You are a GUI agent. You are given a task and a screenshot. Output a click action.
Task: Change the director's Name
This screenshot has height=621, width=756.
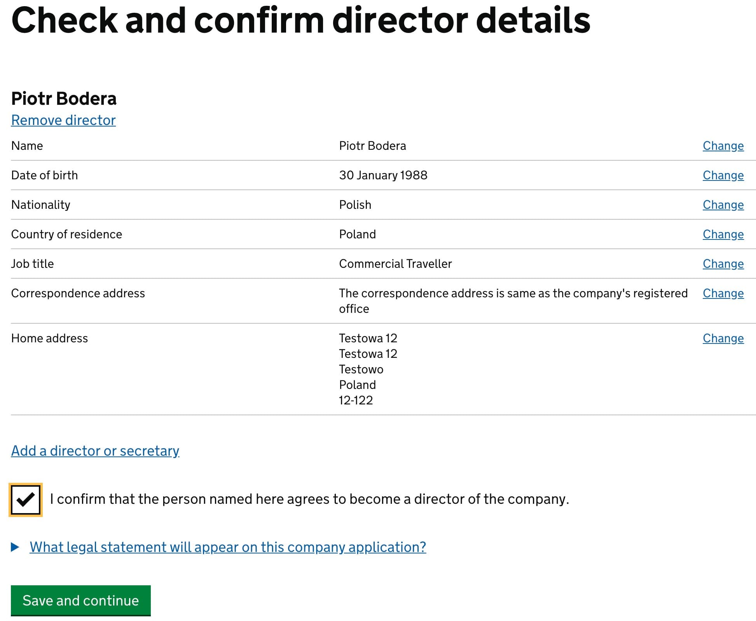tap(723, 146)
